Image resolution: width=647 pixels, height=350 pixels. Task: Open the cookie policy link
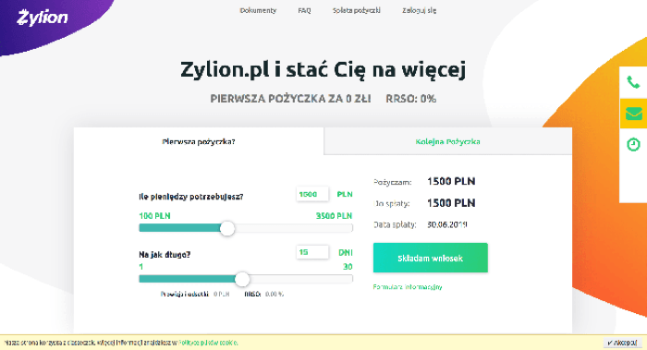[x=208, y=343]
